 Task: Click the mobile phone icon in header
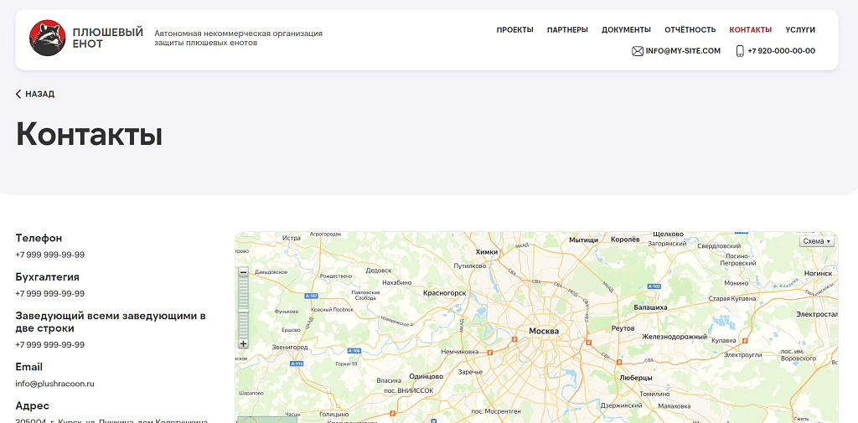pos(740,51)
